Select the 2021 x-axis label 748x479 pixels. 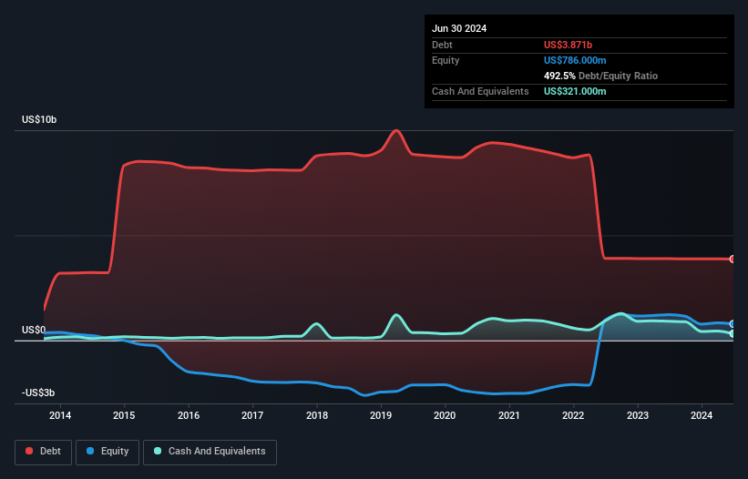(509, 415)
